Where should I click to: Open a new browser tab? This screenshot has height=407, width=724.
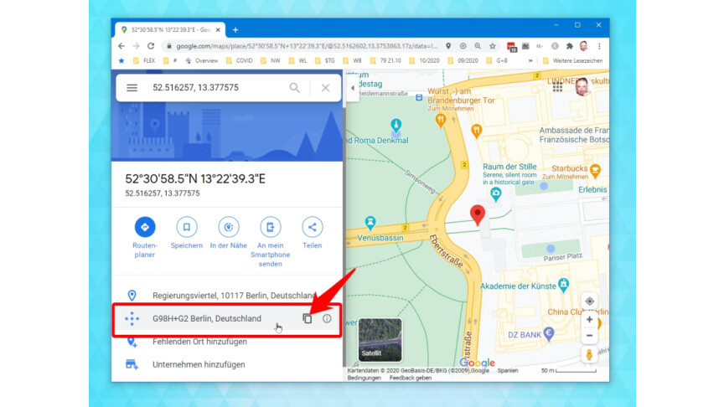coord(235,30)
